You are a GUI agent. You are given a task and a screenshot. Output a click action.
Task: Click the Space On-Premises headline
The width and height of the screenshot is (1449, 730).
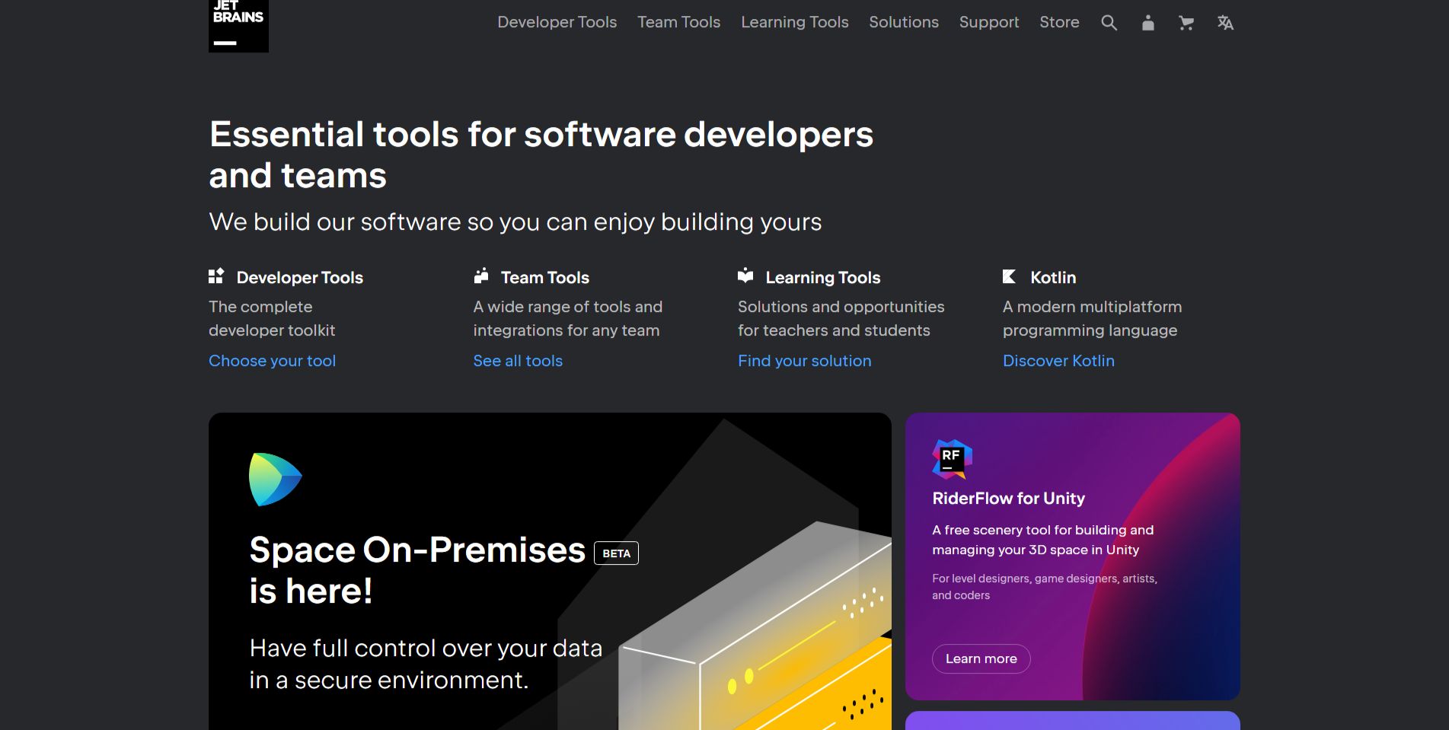click(417, 570)
